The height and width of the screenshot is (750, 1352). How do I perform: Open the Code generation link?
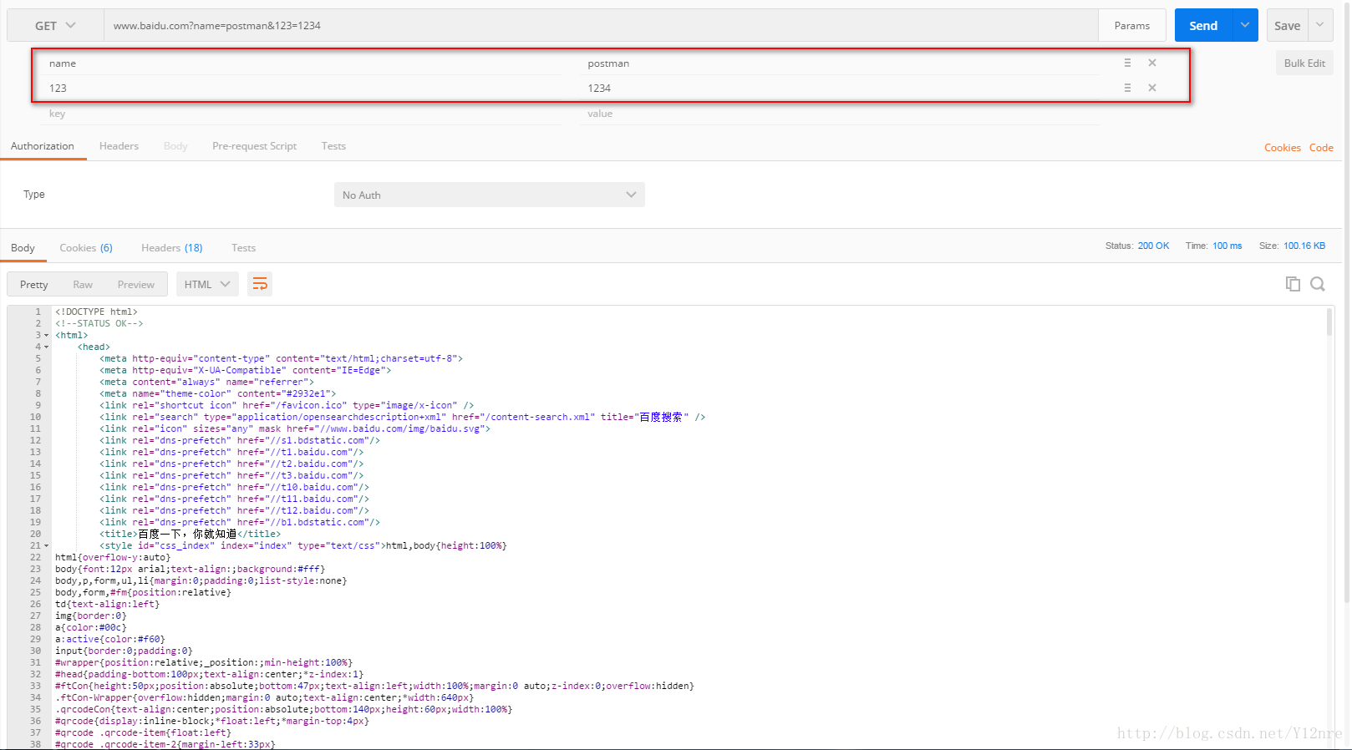1321,148
